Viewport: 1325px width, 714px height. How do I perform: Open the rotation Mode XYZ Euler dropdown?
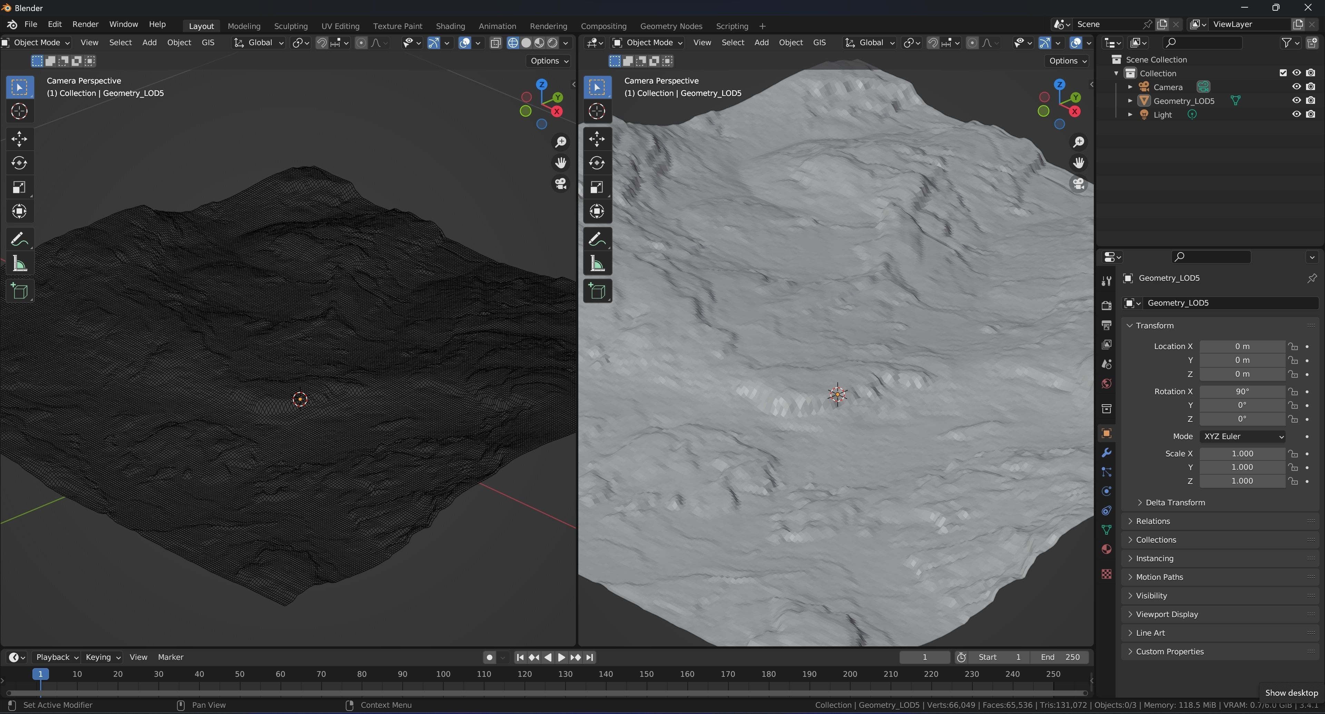coord(1242,436)
